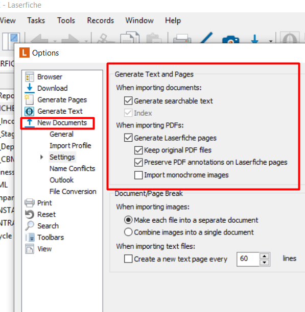Screen dimensions: 305x312
Task: Open the Window menu
Action: (x=139, y=20)
